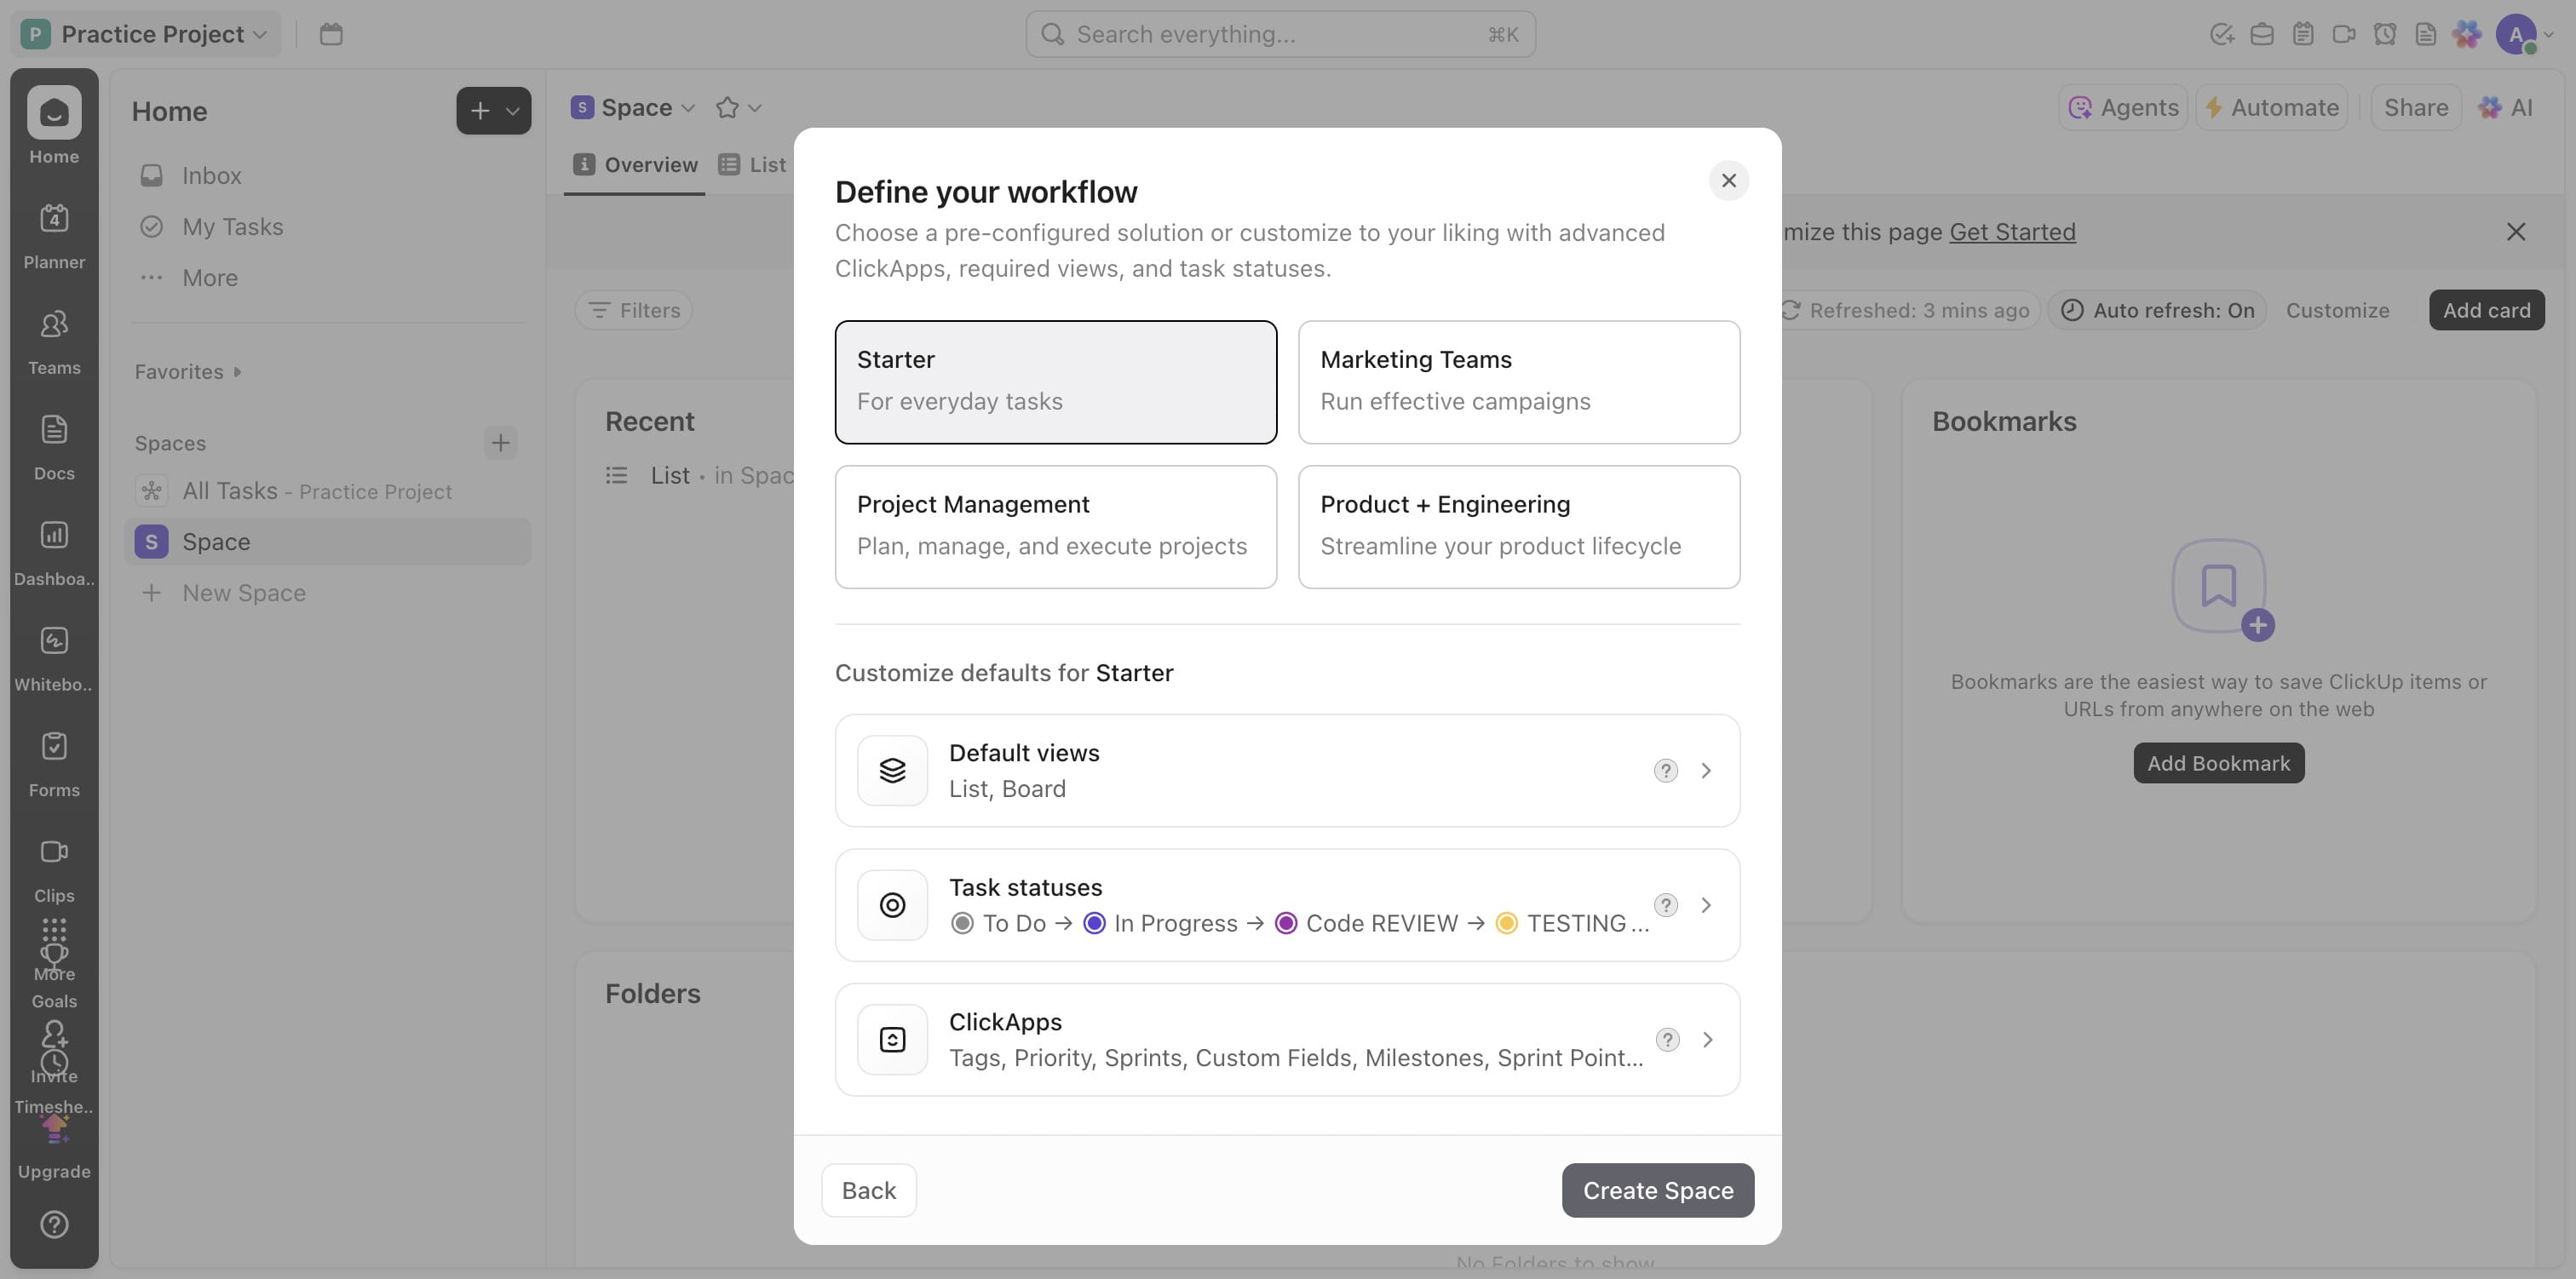Screen dimensions: 2576x1279
Task: Expand Task statuses settings chevron
Action: [x=1706, y=905]
